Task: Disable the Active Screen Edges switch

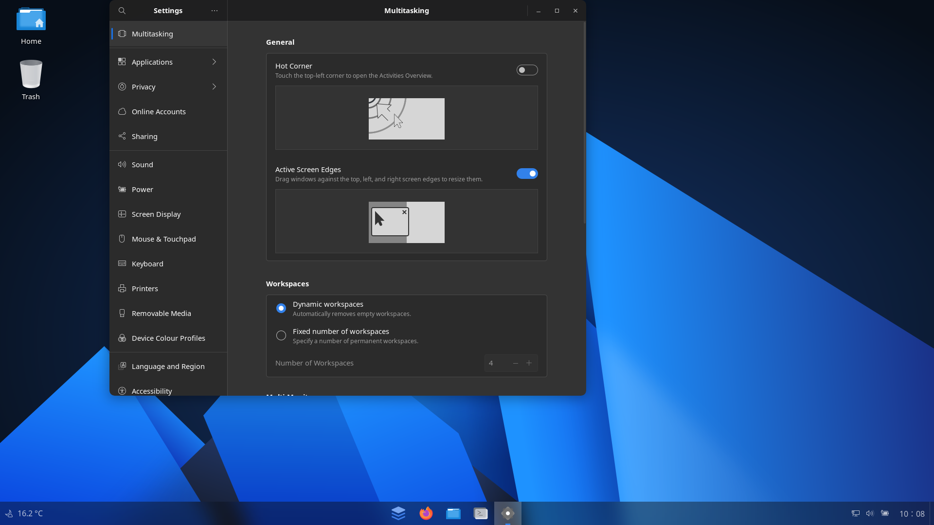Action: 527,174
